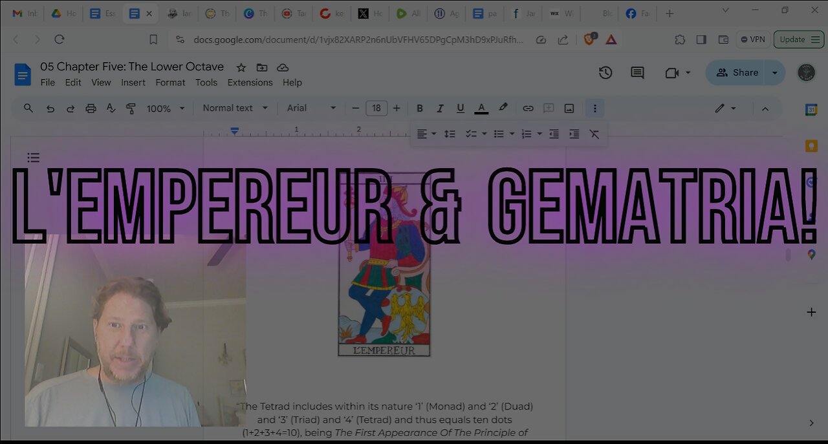Collapse the menus with up chevron

[765, 109]
